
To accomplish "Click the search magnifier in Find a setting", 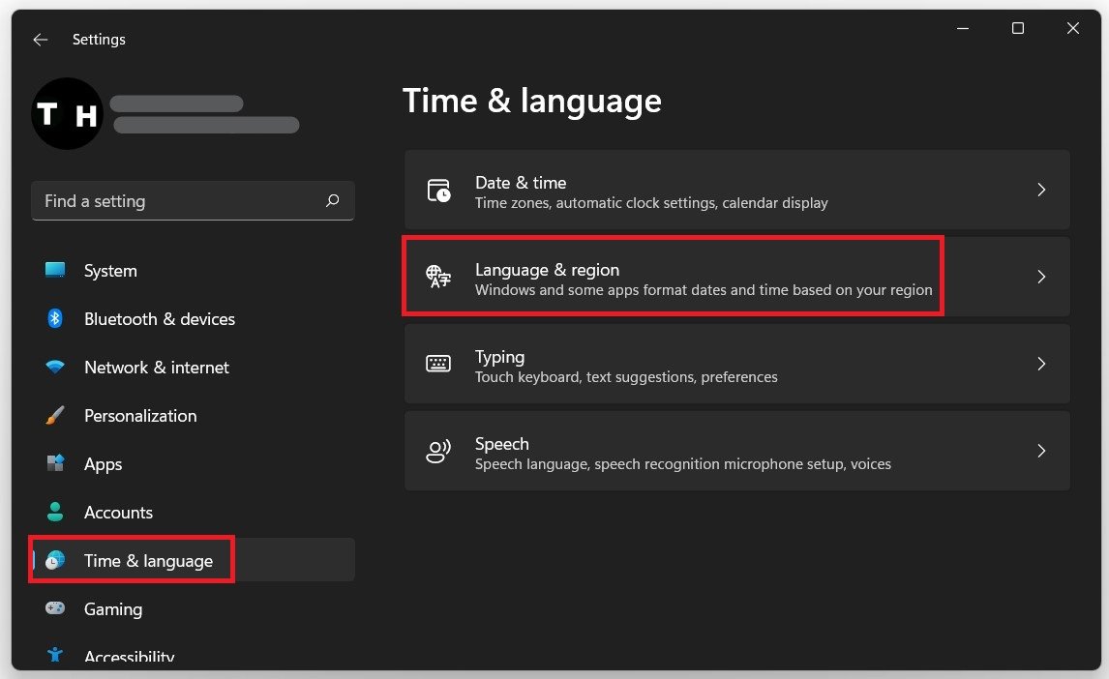I will coord(332,200).
